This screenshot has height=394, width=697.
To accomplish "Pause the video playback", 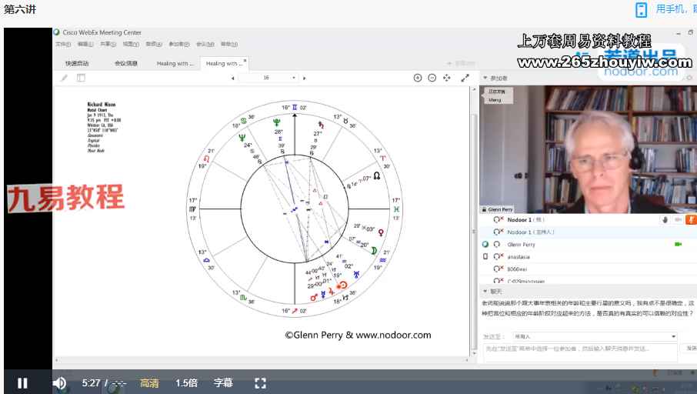I will point(22,383).
